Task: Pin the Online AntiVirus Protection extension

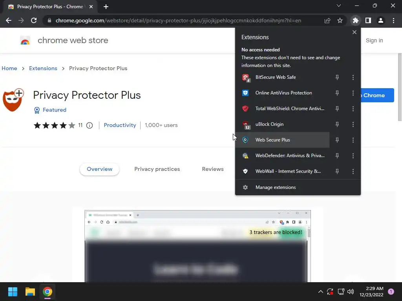Action: (x=337, y=93)
